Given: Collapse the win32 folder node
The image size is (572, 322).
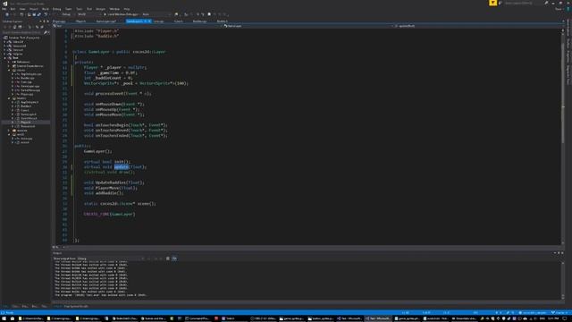Looking at the screenshot, I should point(9,134).
